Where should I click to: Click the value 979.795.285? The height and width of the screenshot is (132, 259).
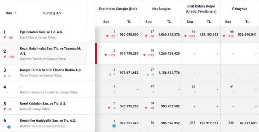click(x=129, y=54)
